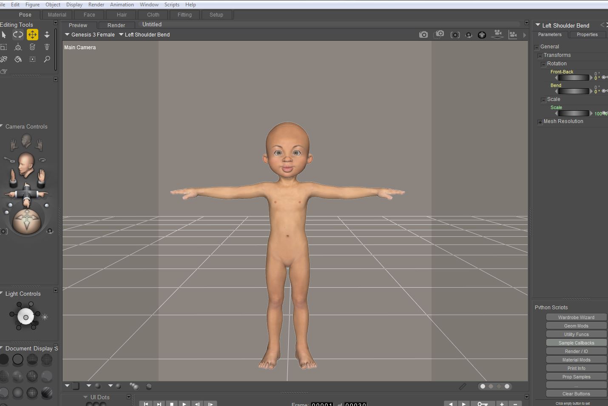Open the Left Shoulder Bend panel menu
The image size is (608, 406).
[538, 25]
